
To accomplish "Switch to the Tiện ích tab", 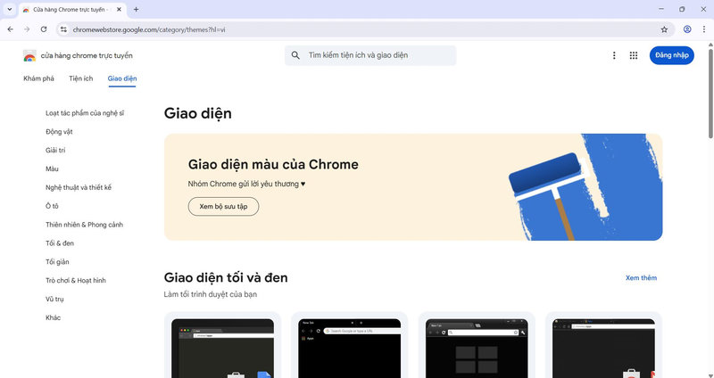I will pos(81,78).
